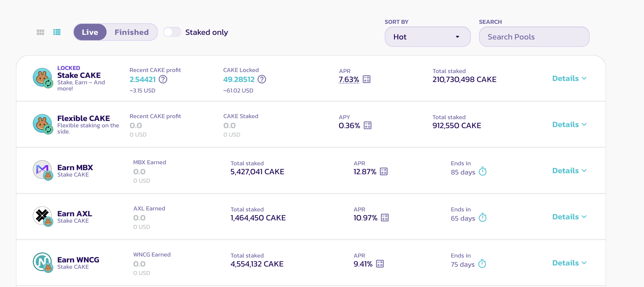Click the 912,550 CAKE total staked value
This screenshot has height=287, width=644.
pyautogui.click(x=457, y=126)
